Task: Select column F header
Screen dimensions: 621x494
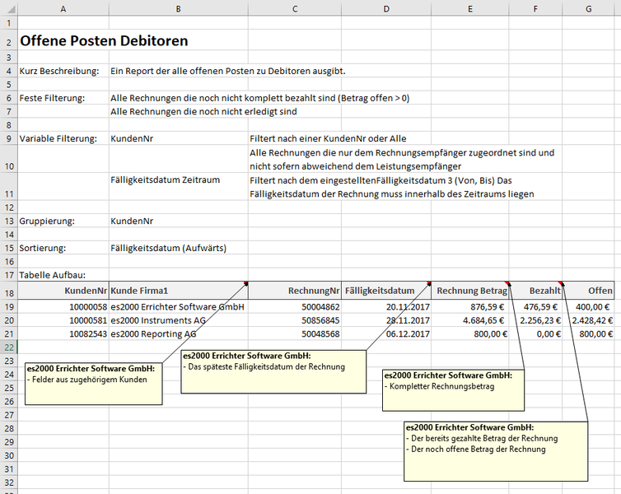Action: (535, 9)
